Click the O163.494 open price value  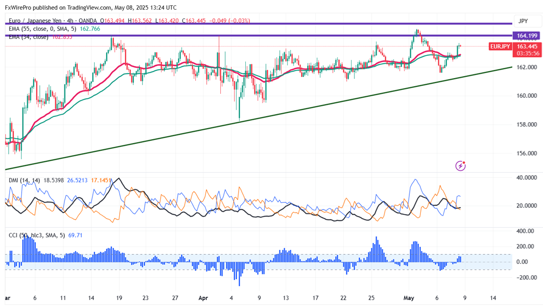112,21
